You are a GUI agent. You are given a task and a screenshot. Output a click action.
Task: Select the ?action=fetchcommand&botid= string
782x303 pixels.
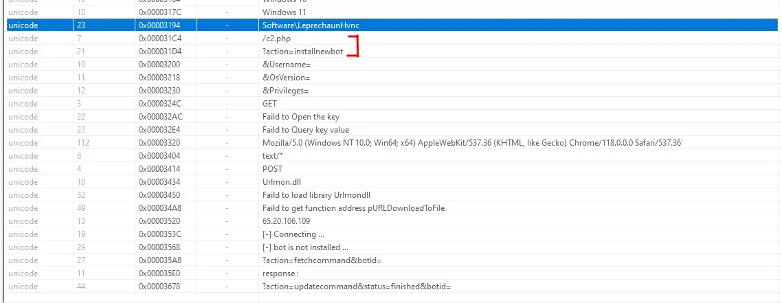pos(322,260)
